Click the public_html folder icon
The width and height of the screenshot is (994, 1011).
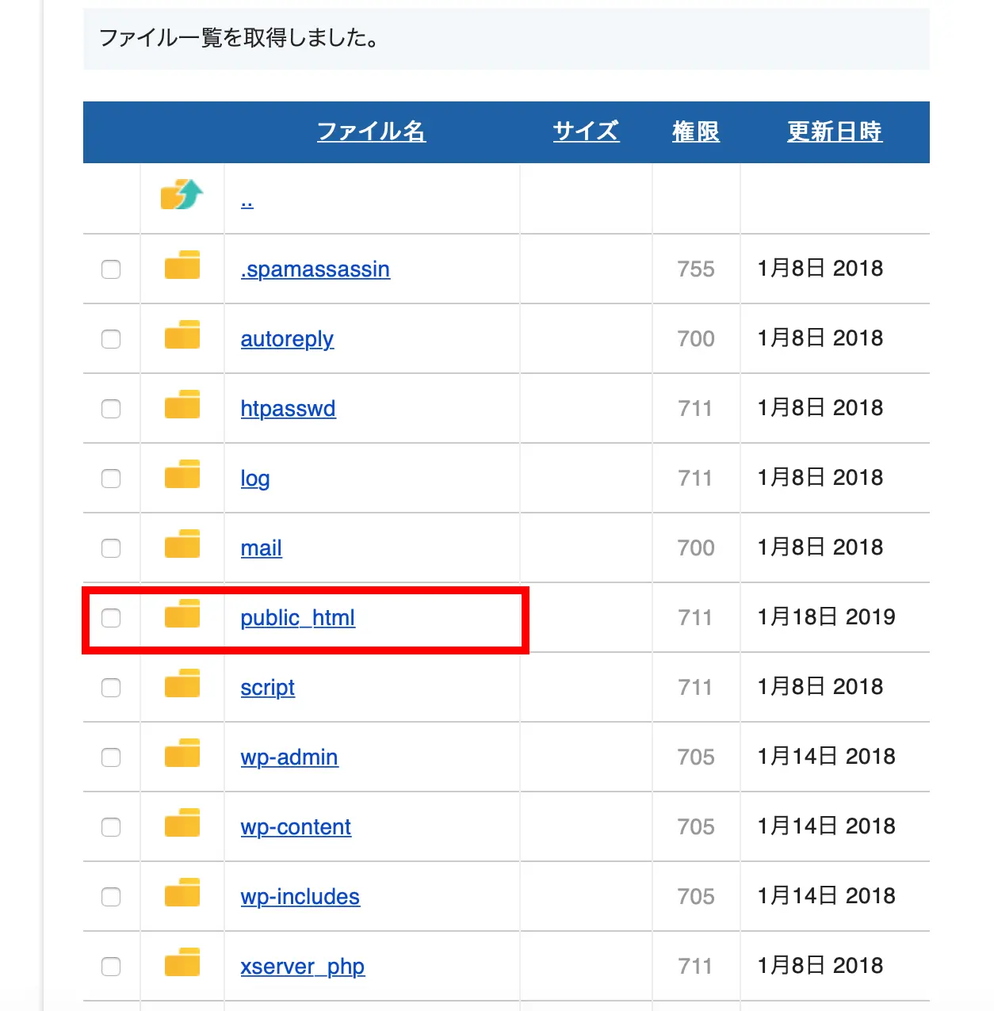coord(182,615)
